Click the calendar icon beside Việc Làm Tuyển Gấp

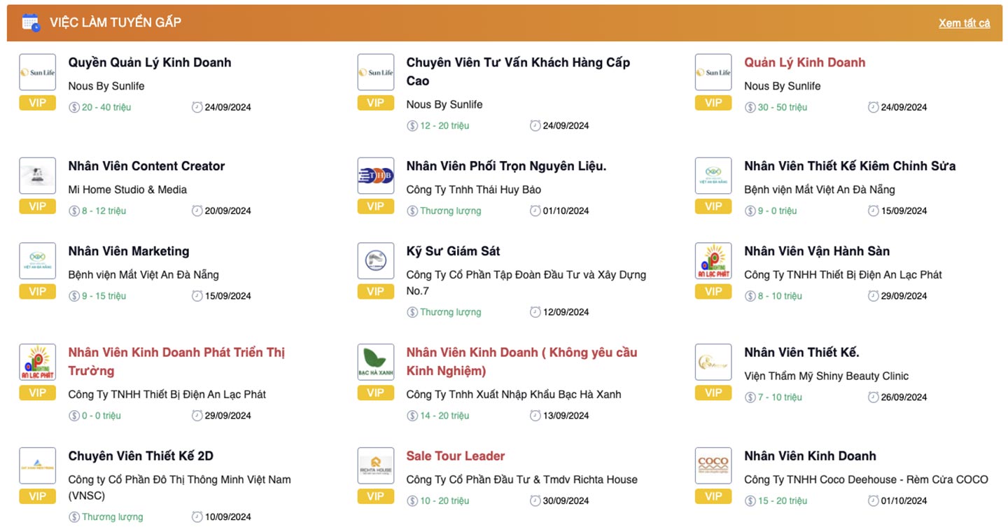[31, 22]
